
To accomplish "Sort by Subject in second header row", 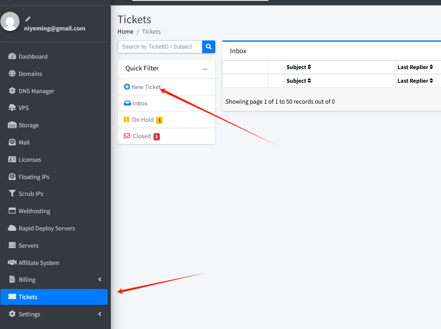I will pos(299,80).
